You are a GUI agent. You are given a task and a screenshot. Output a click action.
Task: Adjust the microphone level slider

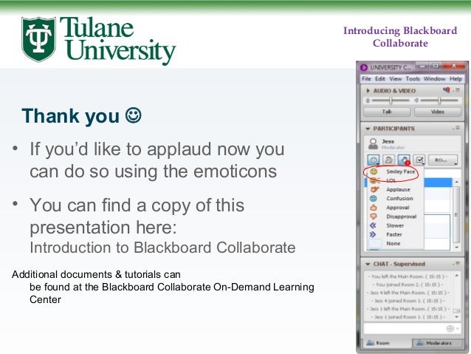(x=391, y=101)
